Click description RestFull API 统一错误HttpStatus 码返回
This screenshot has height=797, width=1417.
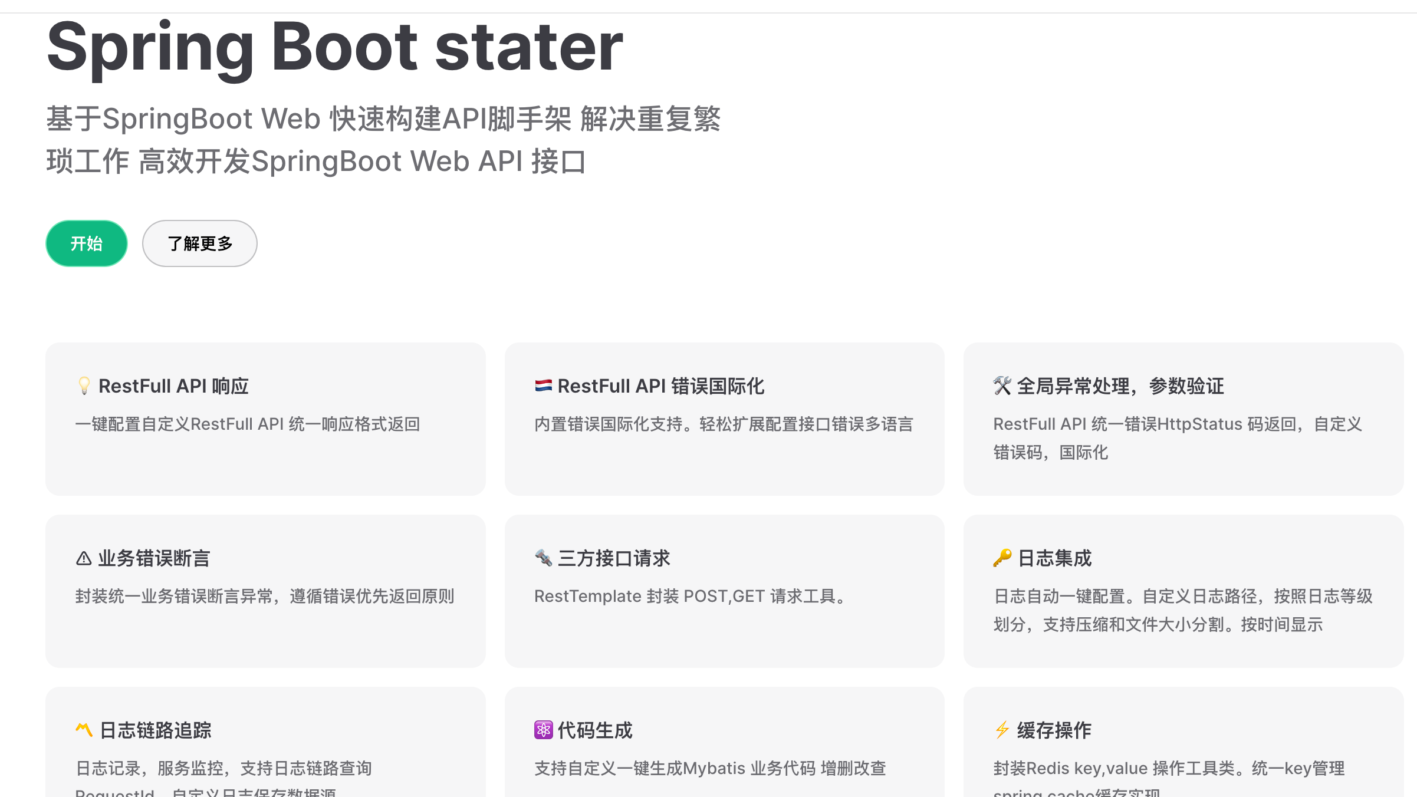click(1178, 438)
